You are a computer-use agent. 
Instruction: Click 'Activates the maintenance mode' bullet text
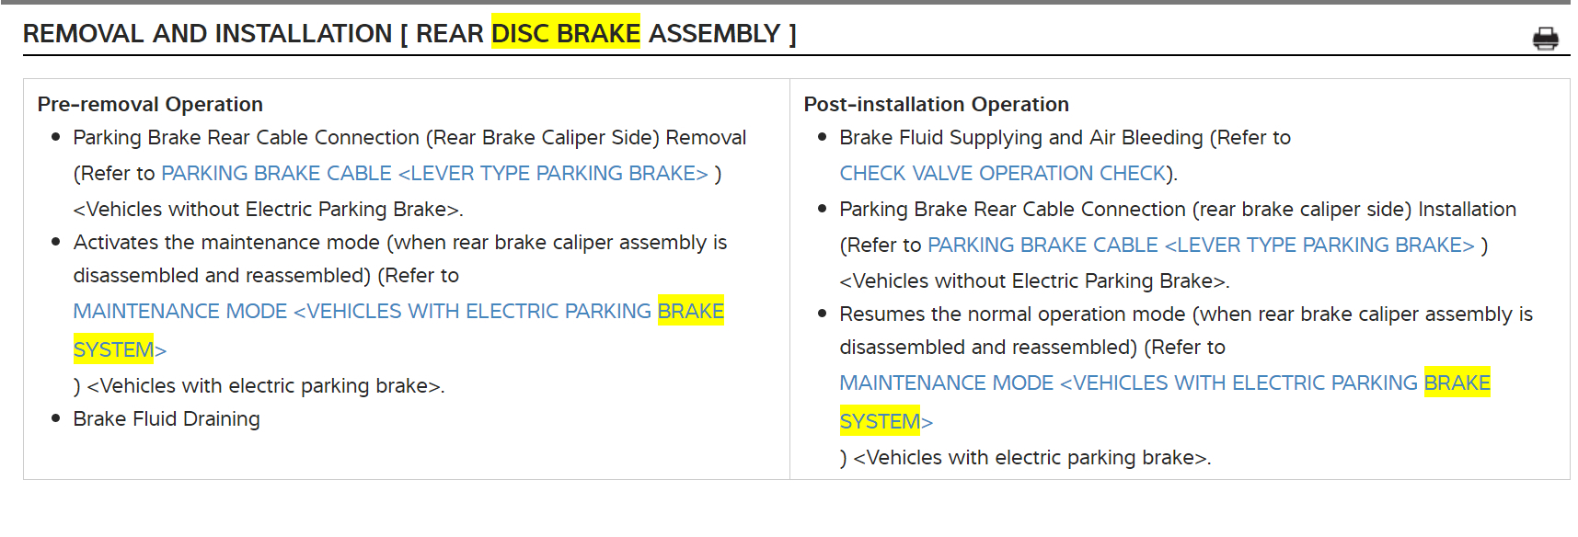[x=226, y=243]
